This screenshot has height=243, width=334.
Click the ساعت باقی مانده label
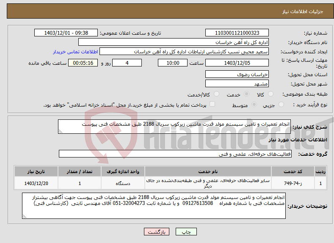click(47, 63)
